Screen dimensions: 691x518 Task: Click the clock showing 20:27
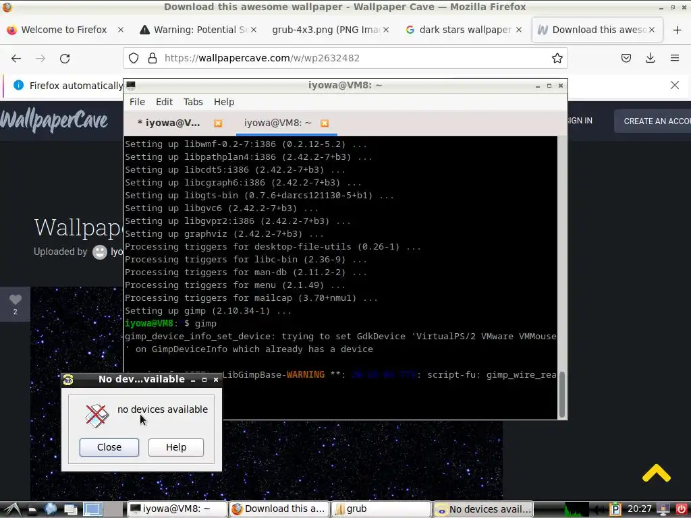point(640,509)
